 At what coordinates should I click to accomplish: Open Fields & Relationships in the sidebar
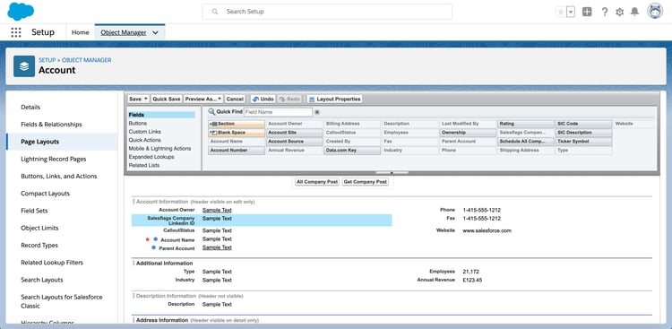51,125
